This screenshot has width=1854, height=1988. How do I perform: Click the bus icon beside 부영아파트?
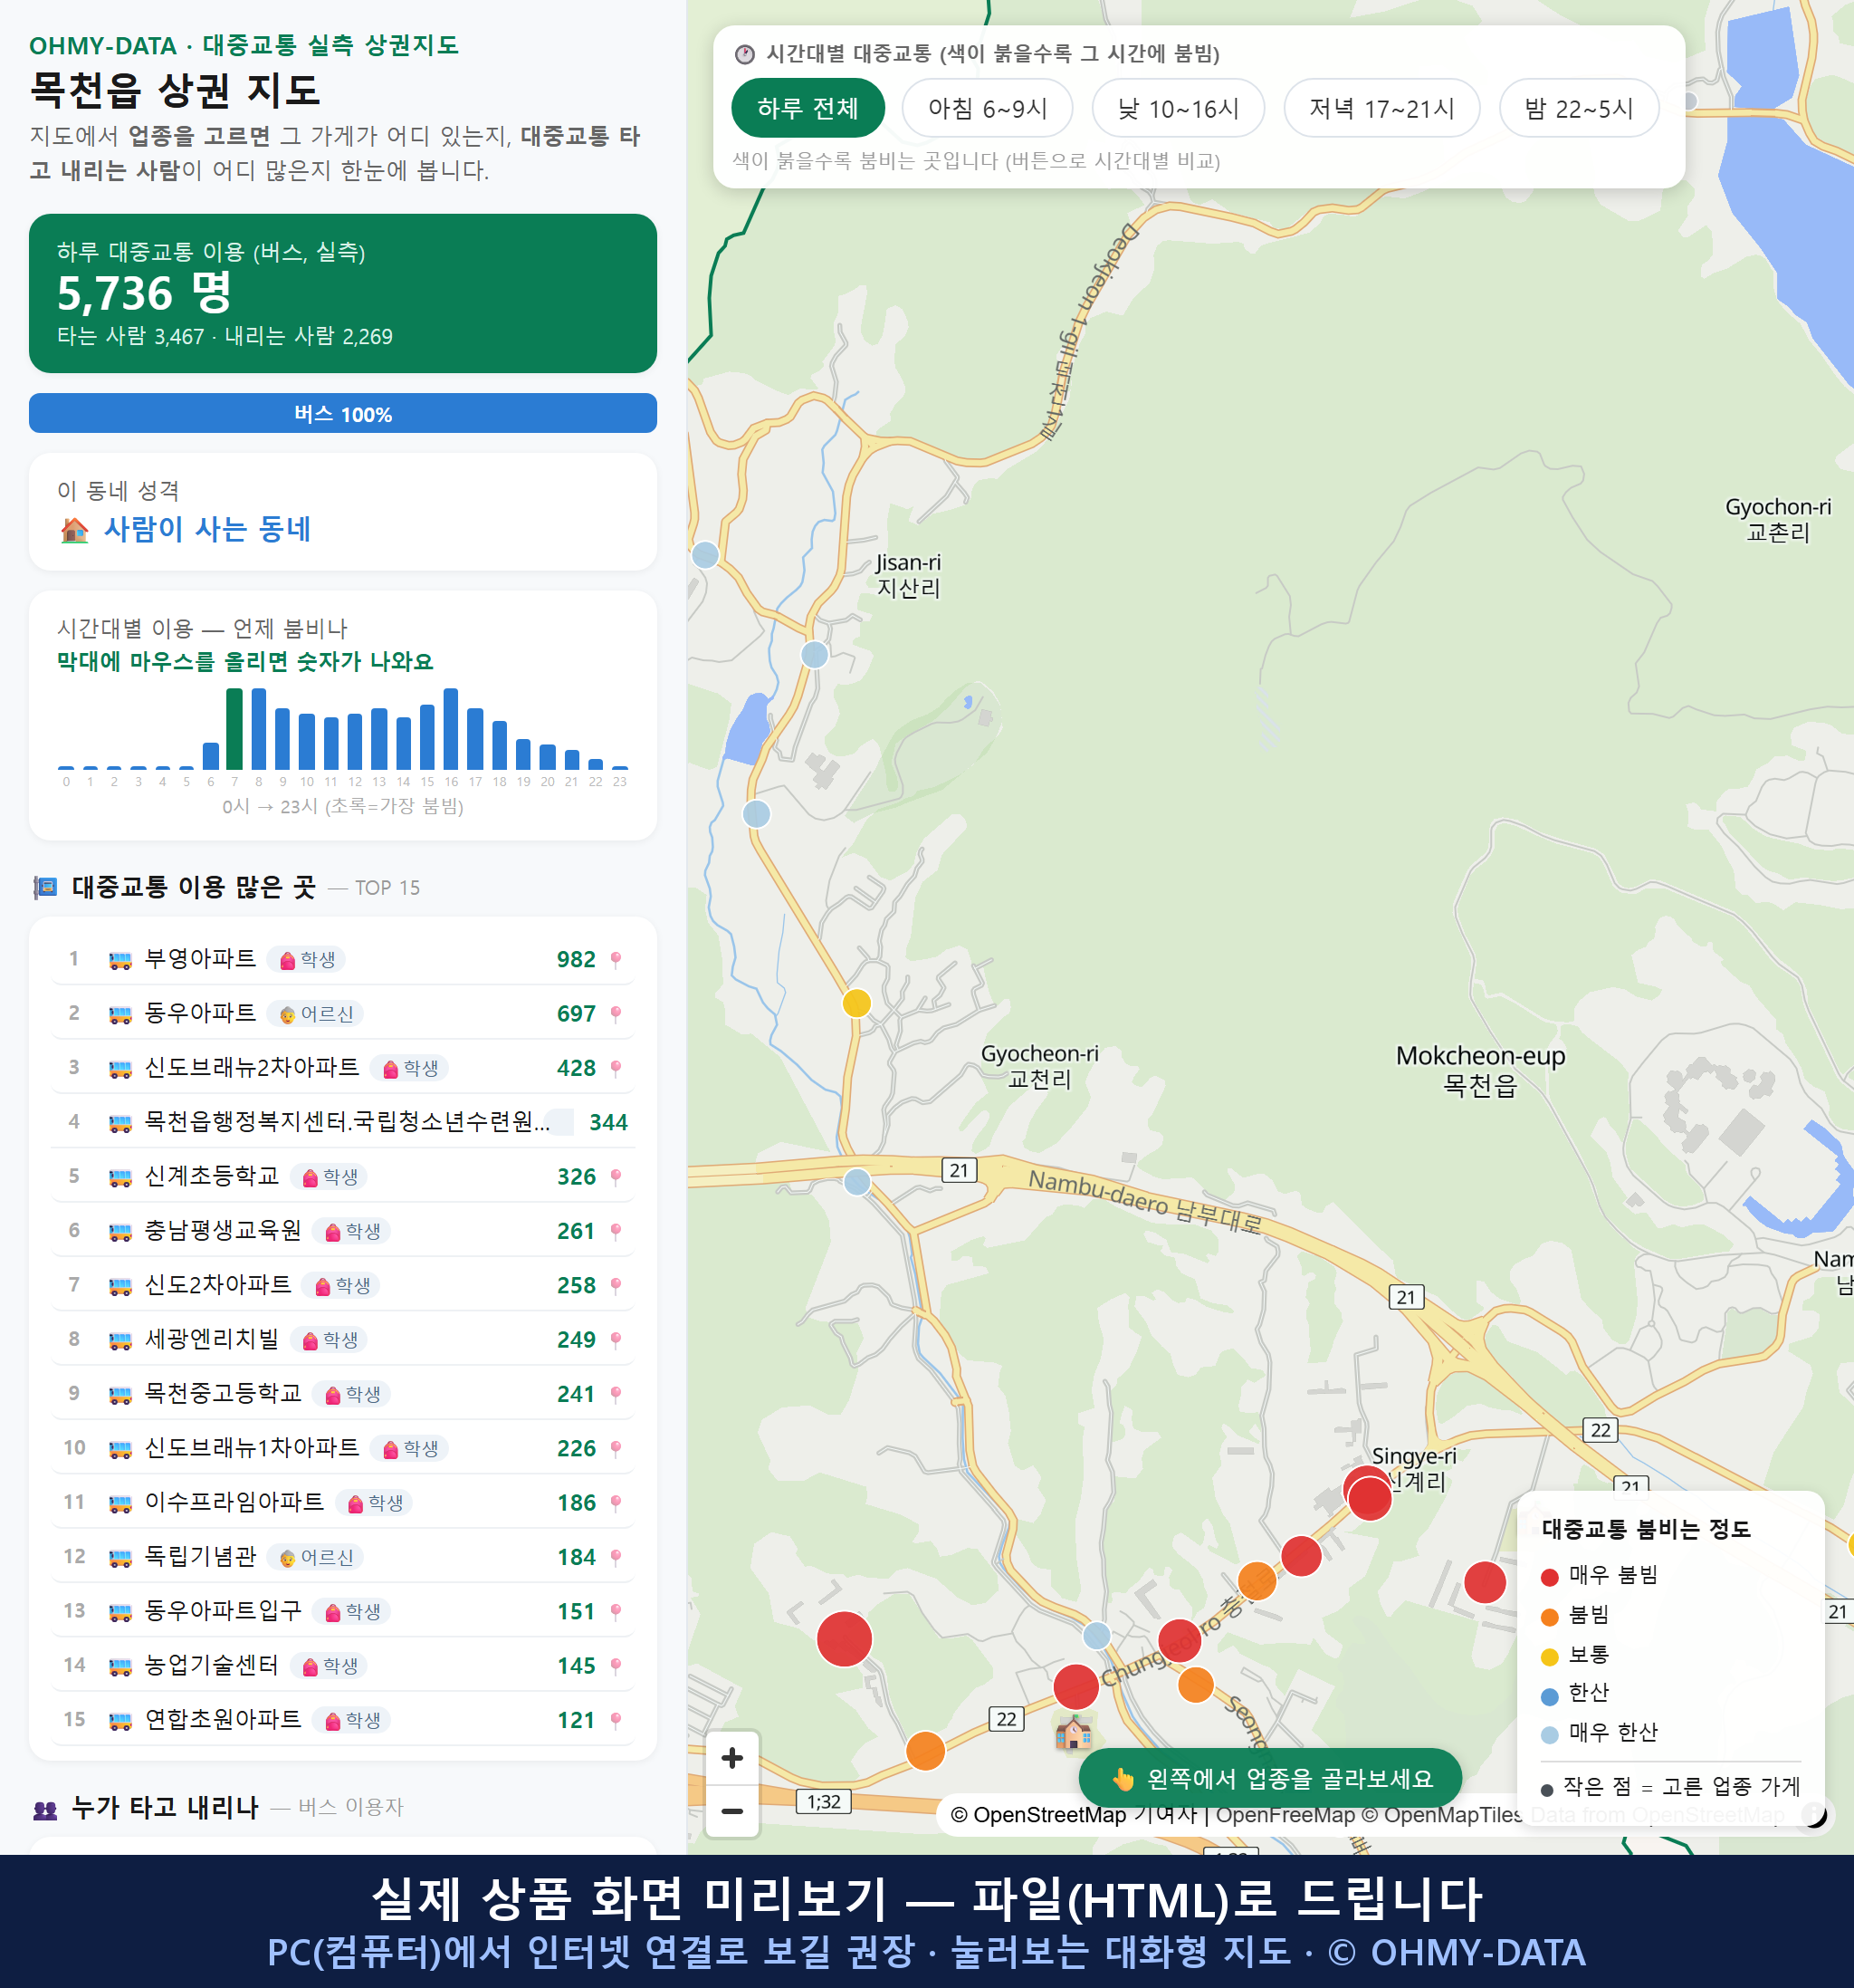pyautogui.click(x=119, y=960)
